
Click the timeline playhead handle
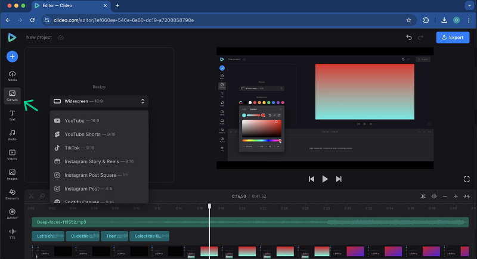tap(209, 206)
